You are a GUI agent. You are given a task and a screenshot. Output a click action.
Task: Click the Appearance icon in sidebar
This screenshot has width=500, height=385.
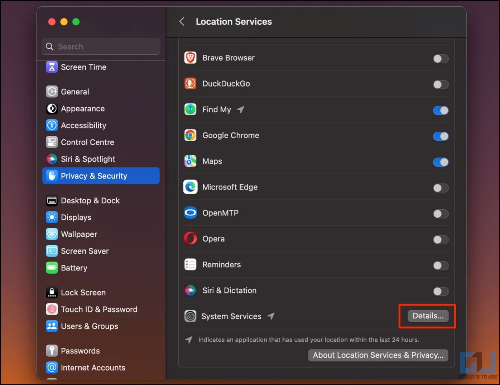coord(52,108)
